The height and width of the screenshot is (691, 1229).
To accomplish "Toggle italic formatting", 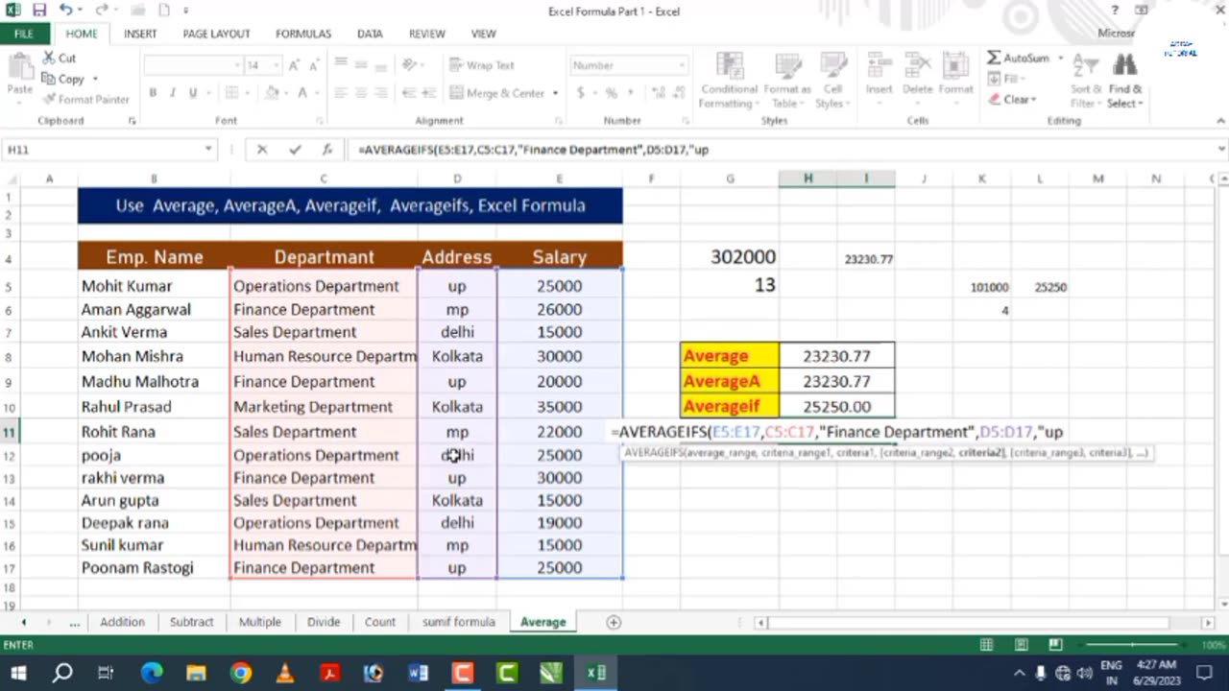I will pyautogui.click(x=173, y=93).
